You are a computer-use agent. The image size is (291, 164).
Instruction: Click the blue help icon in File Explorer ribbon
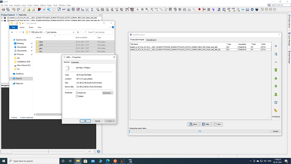pos(113,27)
